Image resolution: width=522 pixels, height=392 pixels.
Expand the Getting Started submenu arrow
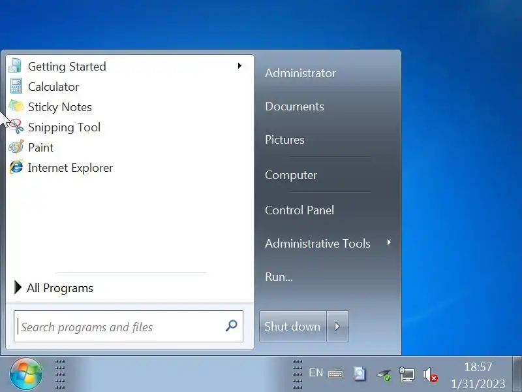coord(239,66)
